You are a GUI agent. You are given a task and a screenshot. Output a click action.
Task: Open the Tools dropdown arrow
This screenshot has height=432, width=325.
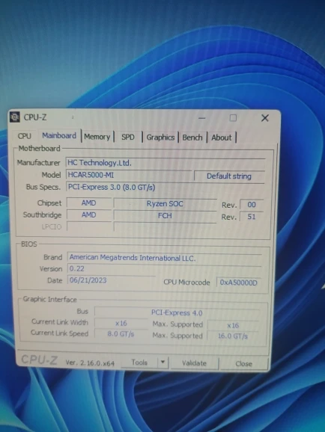click(163, 362)
